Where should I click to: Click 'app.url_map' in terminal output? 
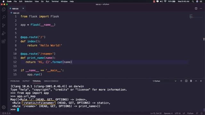(26, 96)
